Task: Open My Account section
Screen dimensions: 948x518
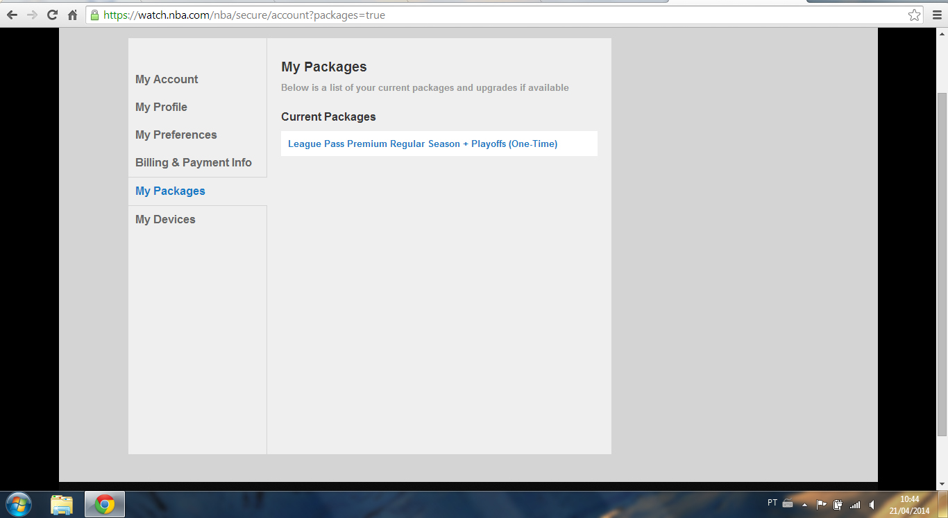Action: [167, 79]
